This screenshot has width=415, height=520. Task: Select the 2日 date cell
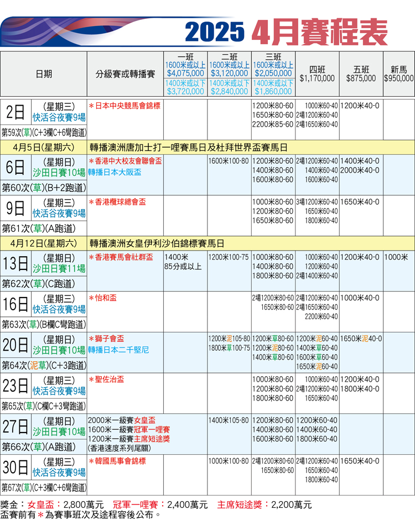(15, 112)
